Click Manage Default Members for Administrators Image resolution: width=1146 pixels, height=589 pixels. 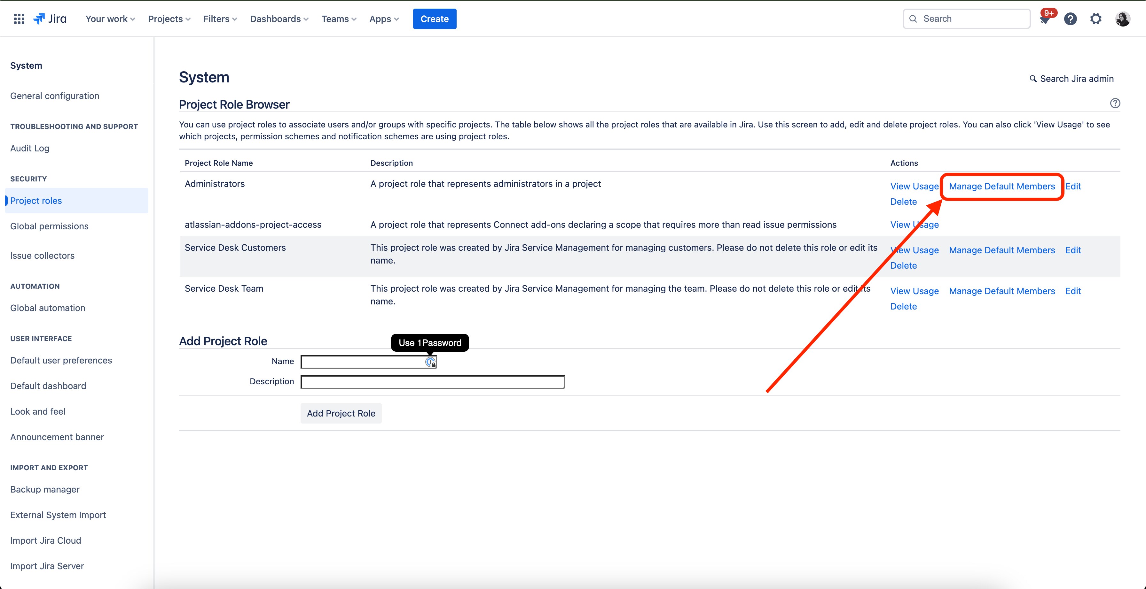pyautogui.click(x=1002, y=186)
